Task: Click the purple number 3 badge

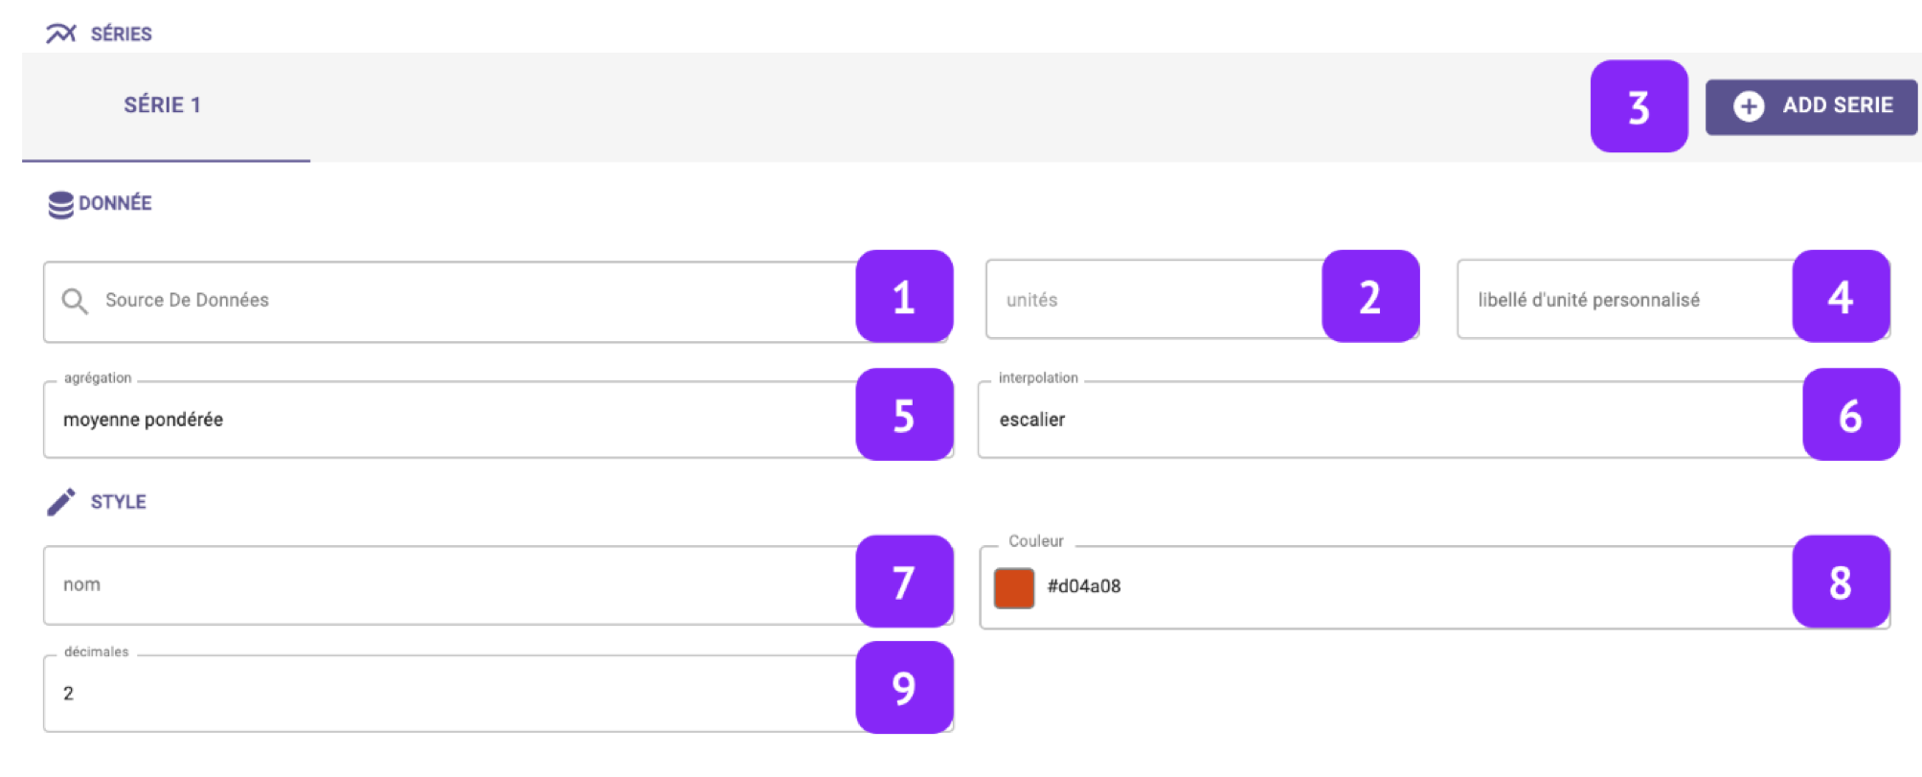Action: (1639, 106)
